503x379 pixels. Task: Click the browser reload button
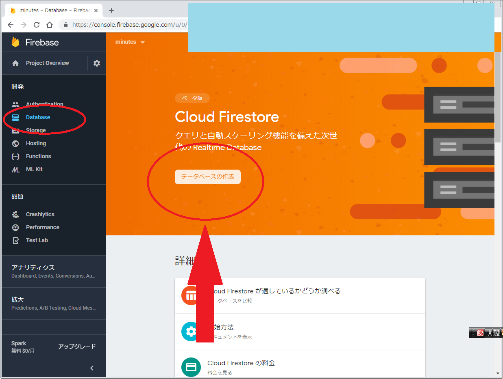pos(37,25)
